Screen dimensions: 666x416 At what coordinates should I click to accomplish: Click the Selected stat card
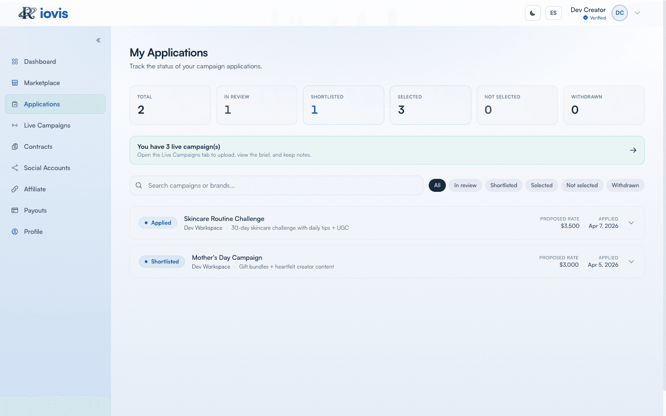click(431, 105)
